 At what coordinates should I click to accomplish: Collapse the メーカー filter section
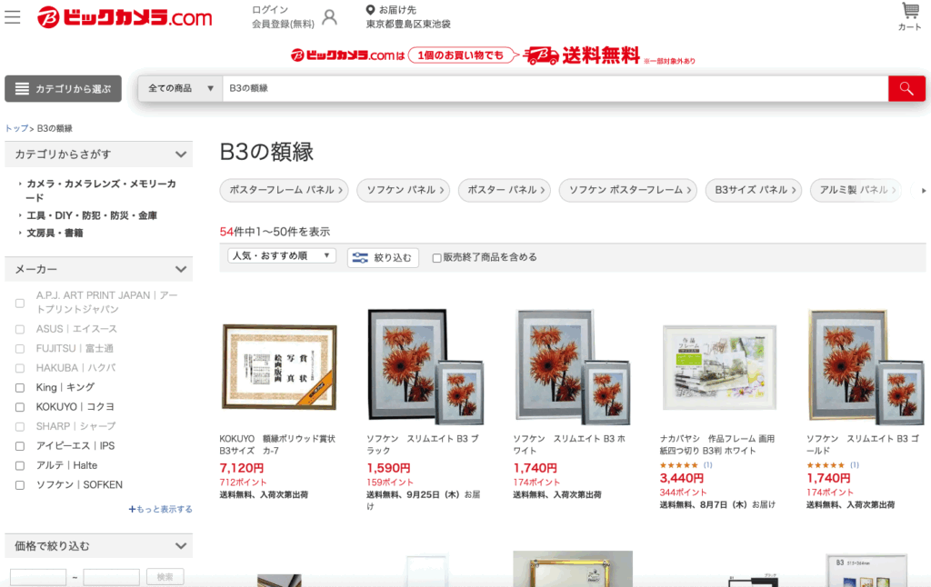pyautogui.click(x=181, y=270)
